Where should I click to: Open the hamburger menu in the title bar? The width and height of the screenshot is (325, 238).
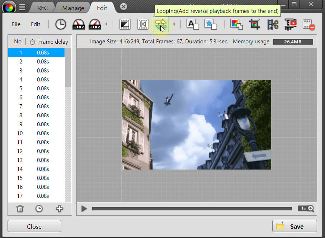(22, 7)
